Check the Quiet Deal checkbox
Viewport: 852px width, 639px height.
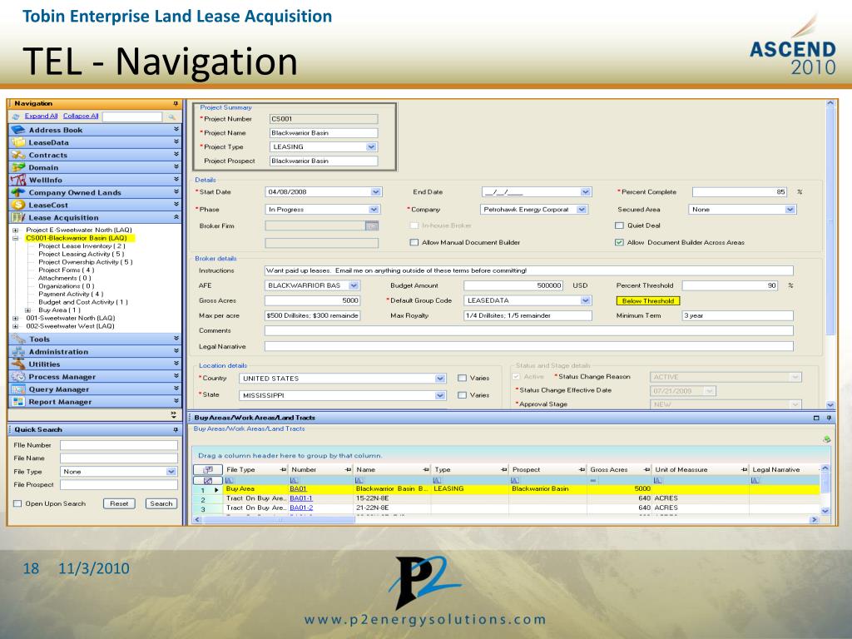click(619, 225)
